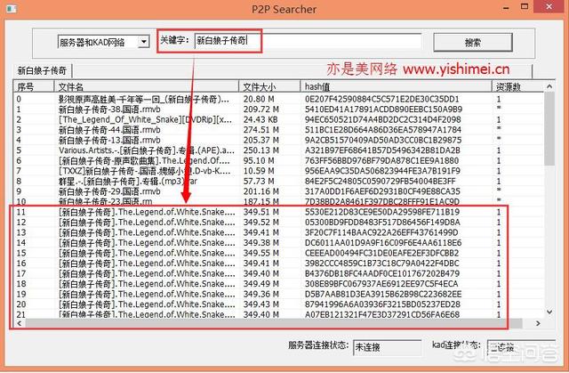569x373 pixels.
Task: Click the P2P Searcher app icon in title bar
Action: tap(12, 8)
